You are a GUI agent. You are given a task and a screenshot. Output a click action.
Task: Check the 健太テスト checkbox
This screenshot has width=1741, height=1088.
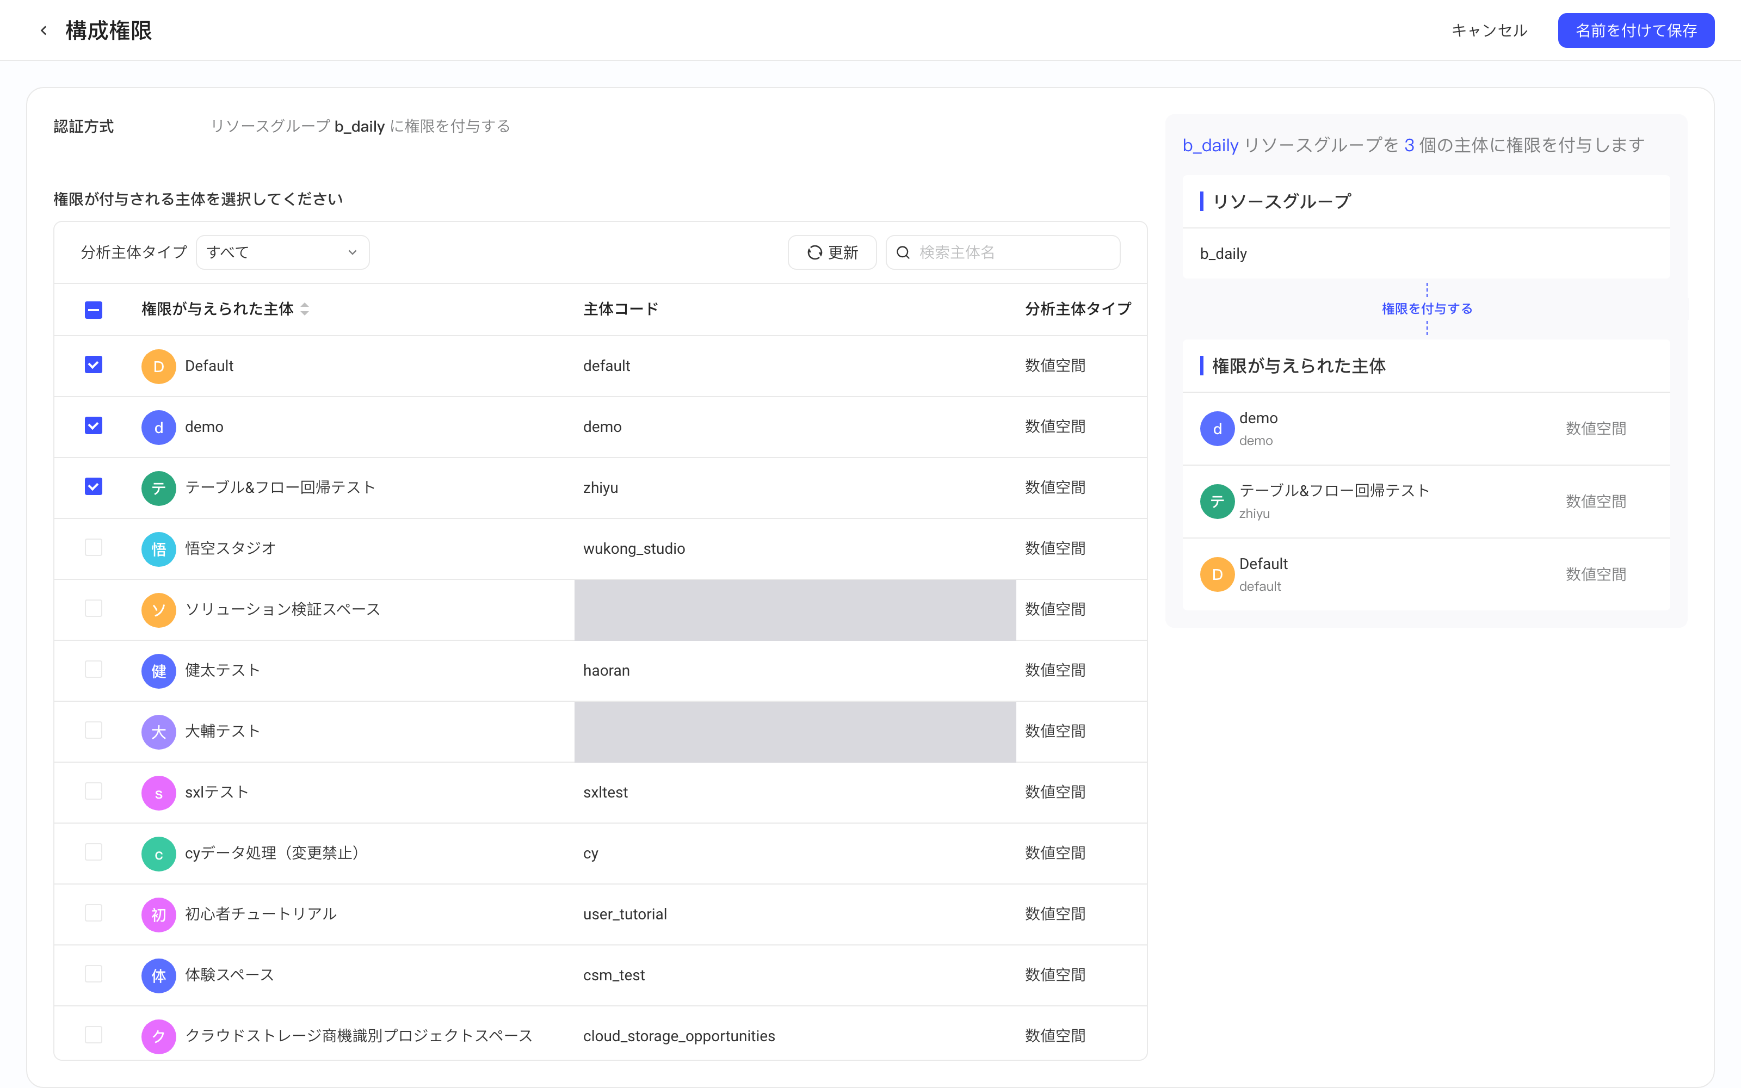tap(94, 669)
